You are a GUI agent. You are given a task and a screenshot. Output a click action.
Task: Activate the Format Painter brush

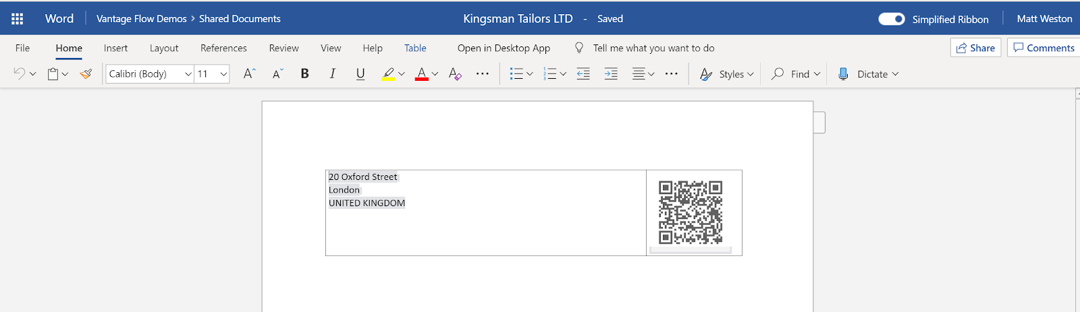pos(86,74)
